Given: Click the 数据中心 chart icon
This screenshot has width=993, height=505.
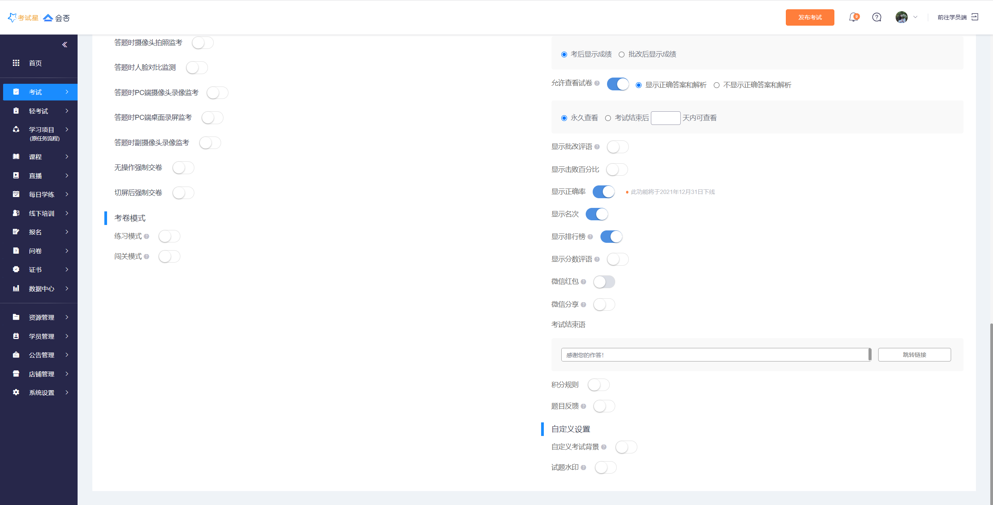Looking at the screenshot, I should pos(16,288).
